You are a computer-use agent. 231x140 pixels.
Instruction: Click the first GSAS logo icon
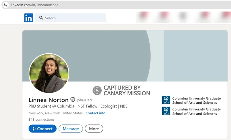[x=166, y=100]
